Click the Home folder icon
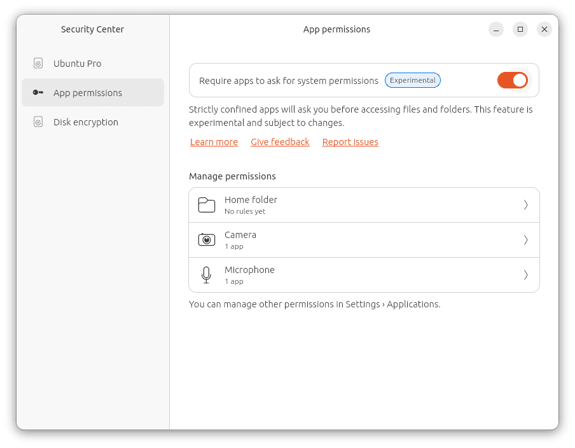Screen dimensions: 575x448 [206, 204]
